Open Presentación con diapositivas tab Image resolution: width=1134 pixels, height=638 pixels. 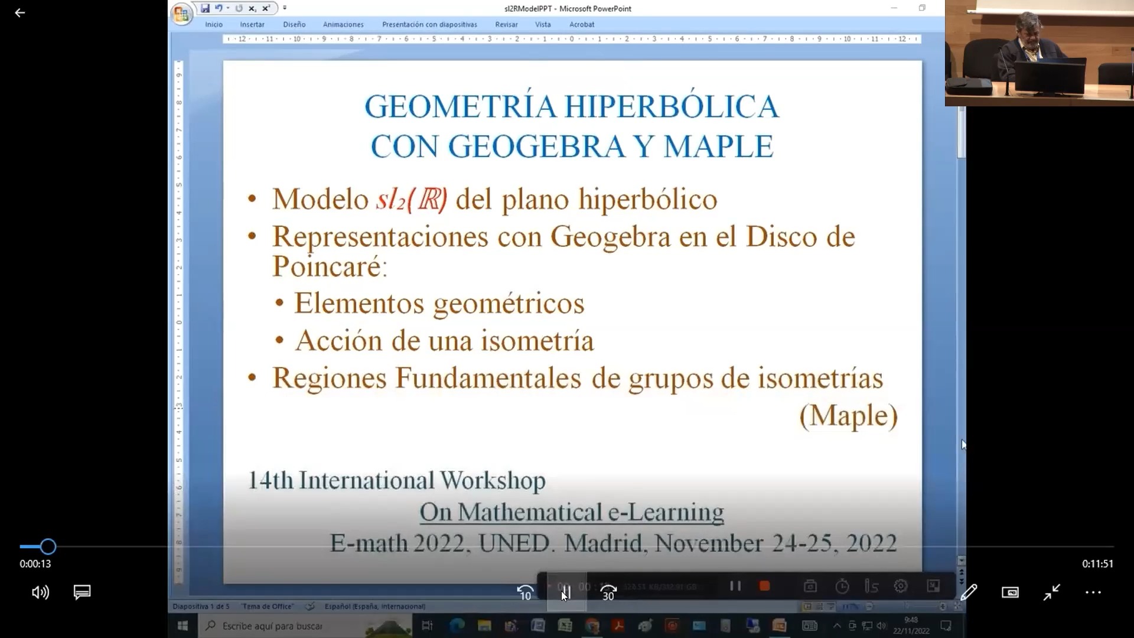coord(429,24)
